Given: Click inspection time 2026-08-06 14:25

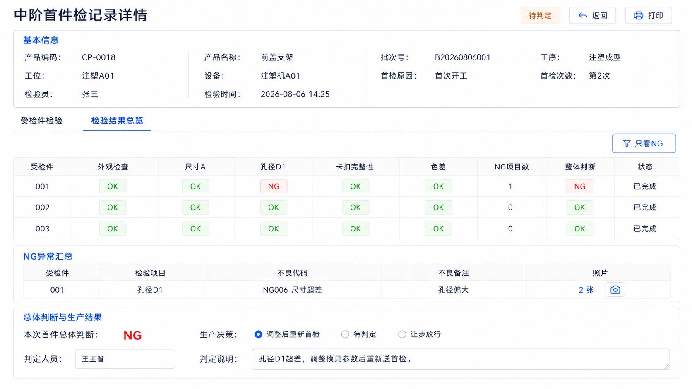Looking at the screenshot, I should pyautogui.click(x=295, y=94).
